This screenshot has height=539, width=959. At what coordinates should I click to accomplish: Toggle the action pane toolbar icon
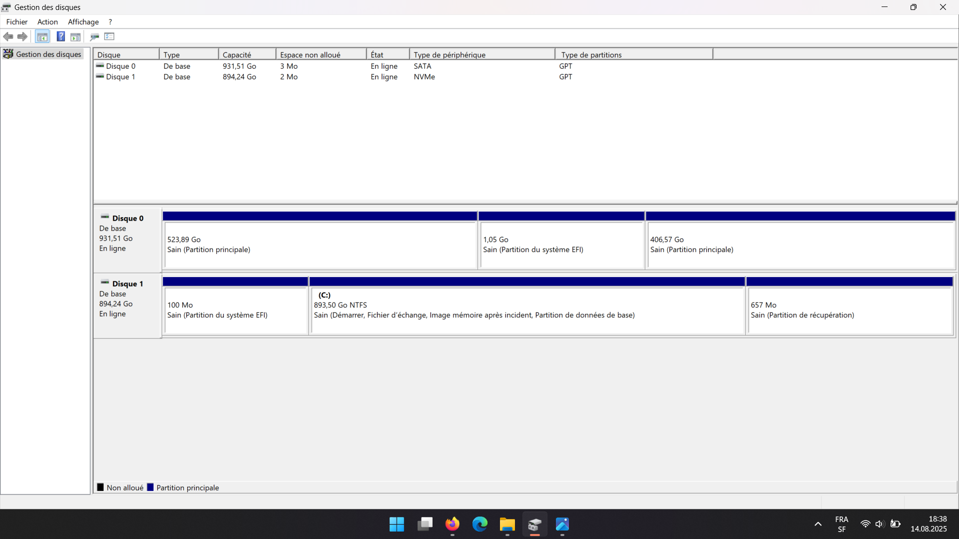[x=75, y=36]
